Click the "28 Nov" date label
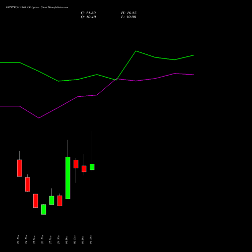Viewport: 252px width, 252px height. [58, 239]
